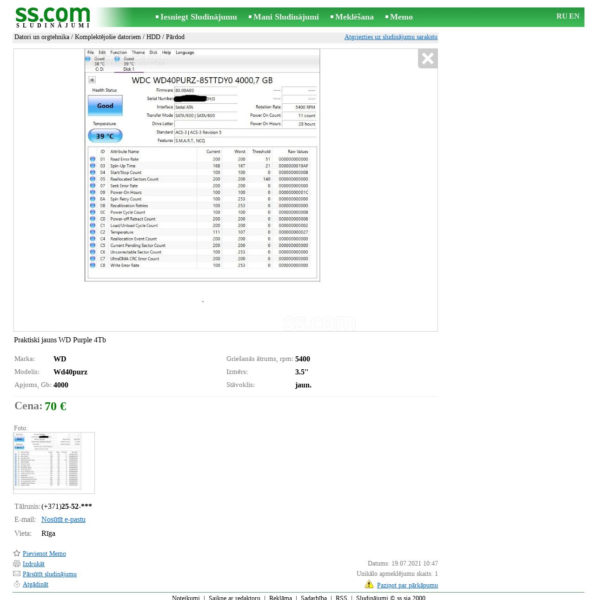Click Paziņot par pārkāpumu link
The width and height of the screenshot is (597, 600).
click(x=407, y=585)
